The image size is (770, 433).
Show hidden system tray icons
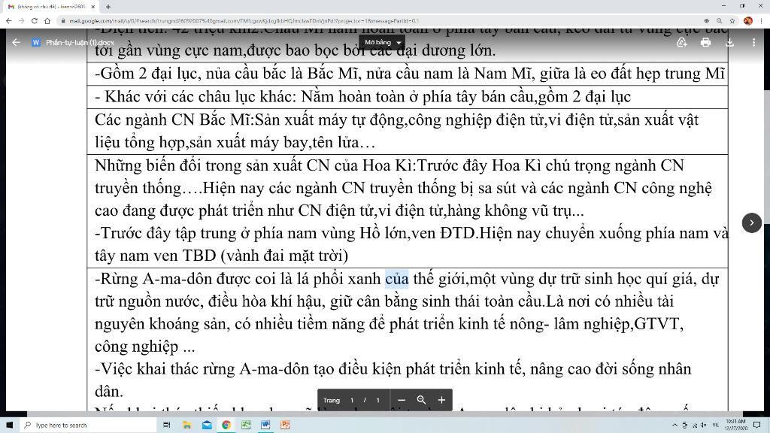click(675, 425)
